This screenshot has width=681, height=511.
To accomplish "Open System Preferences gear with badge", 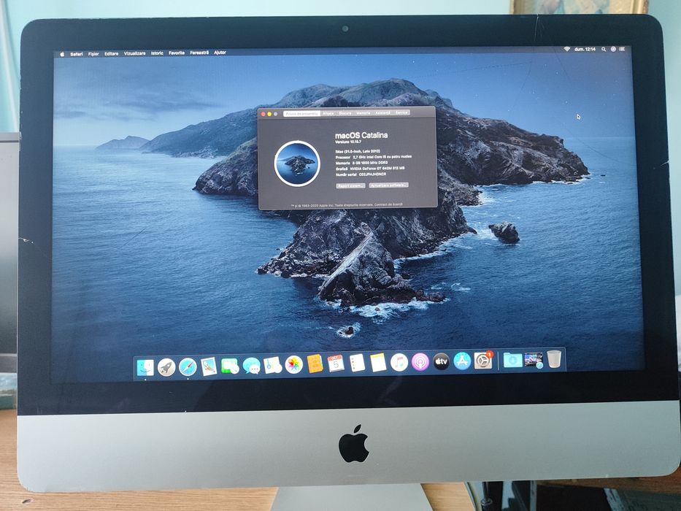I will click(x=483, y=360).
